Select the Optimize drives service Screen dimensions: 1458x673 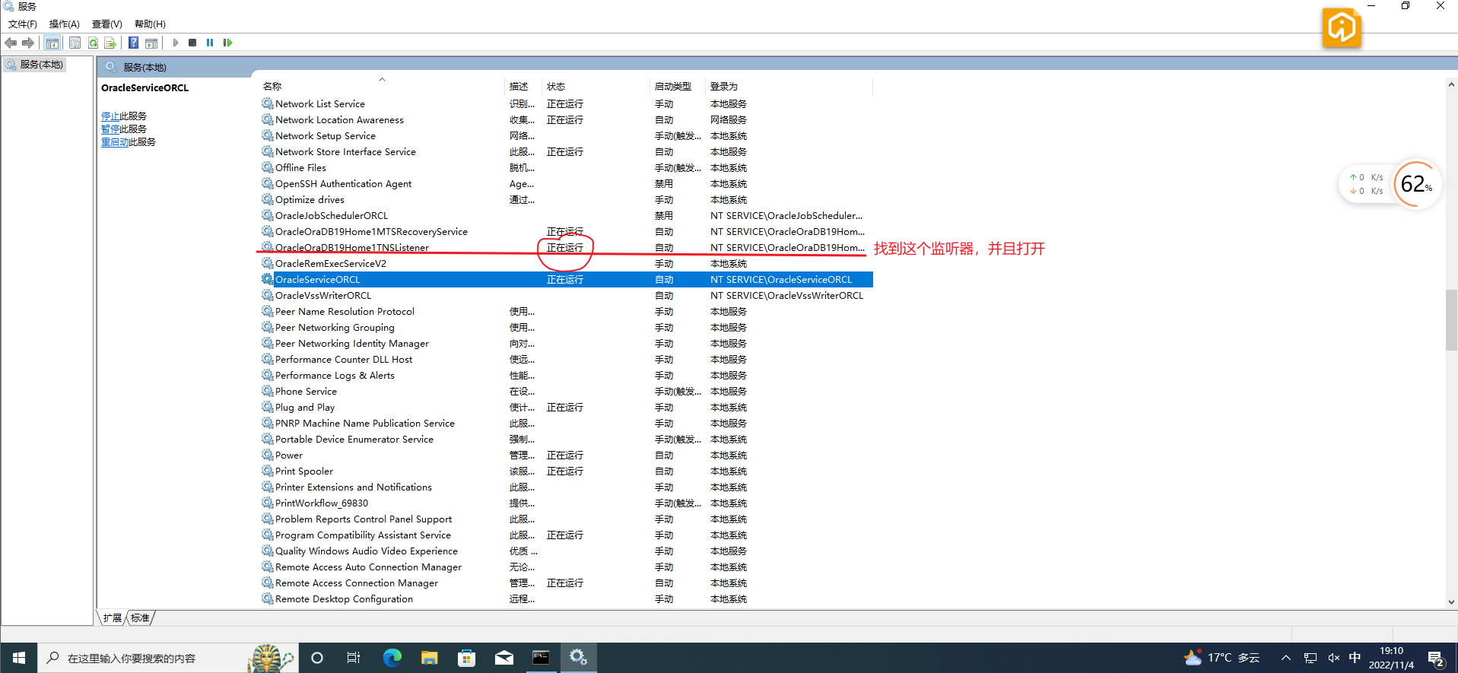[x=310, y=200]
